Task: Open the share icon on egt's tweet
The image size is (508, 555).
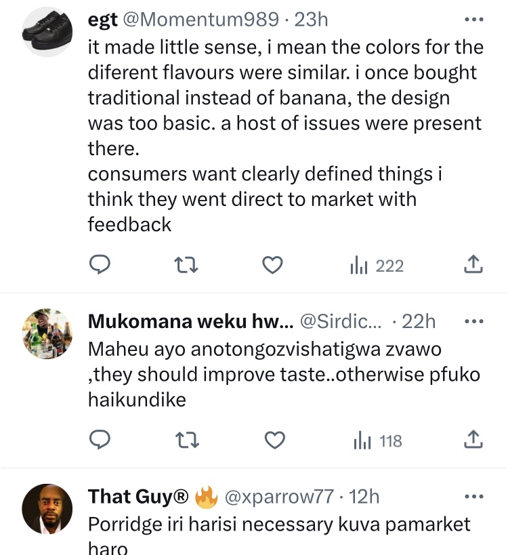Action: pos(473,265)
